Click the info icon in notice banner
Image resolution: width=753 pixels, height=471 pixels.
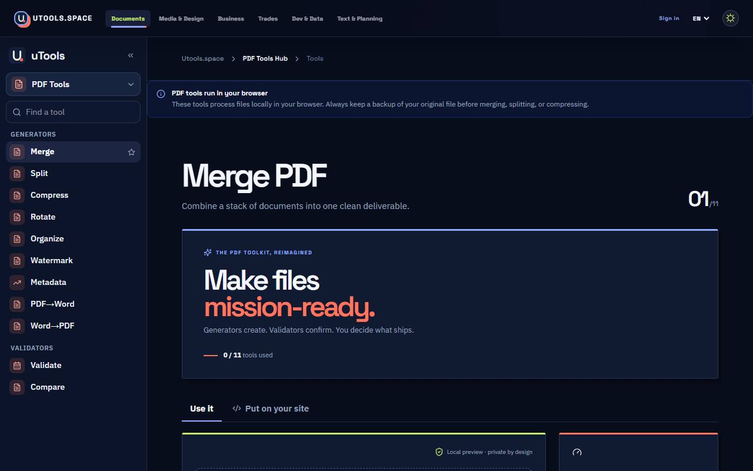tap(161, 94)
